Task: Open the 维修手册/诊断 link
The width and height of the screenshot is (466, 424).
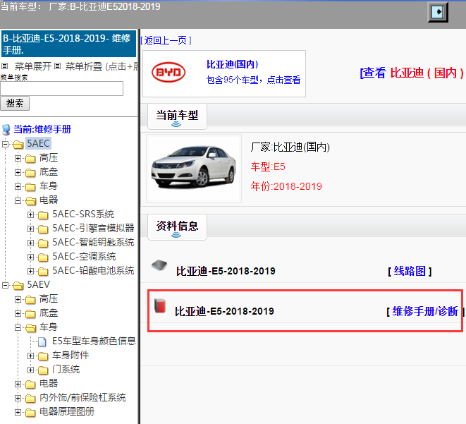Action: [x=425, y=312]
